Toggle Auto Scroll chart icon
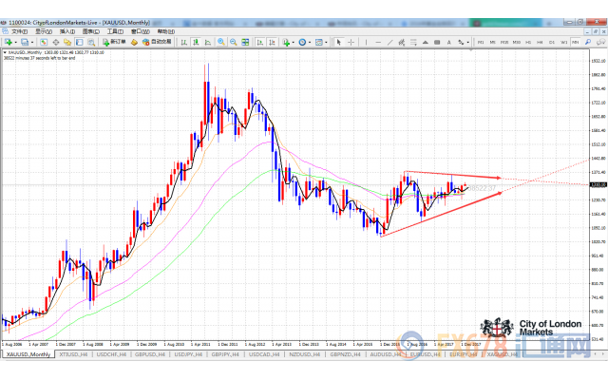Screen dimensions: 608x380 (x=259, y=42)
